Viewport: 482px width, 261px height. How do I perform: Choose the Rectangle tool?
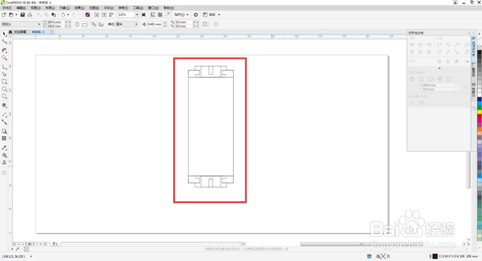tap(4, 81)
